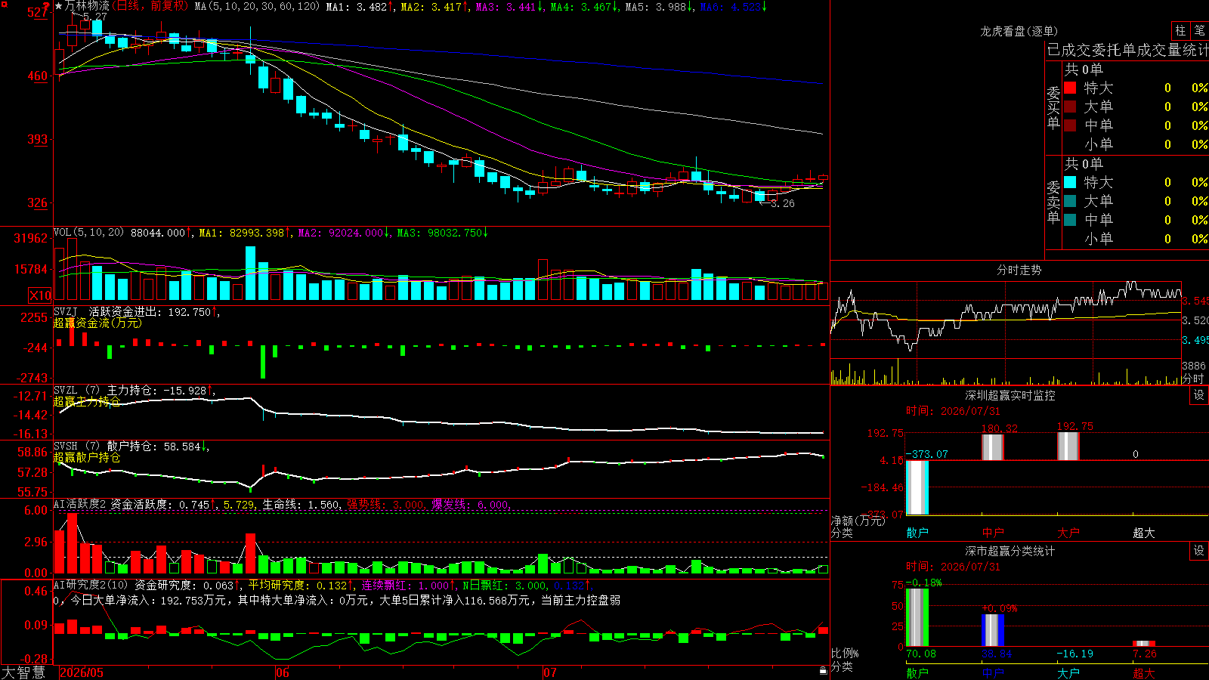Image resolution: width=1209 pixels, height=680 pixels.
Task: Click the 委买单 section label
Action: (1053, 107)
